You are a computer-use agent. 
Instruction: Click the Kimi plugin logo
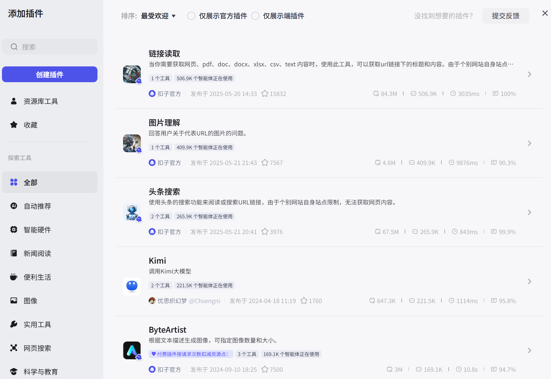tap(132, 287)
